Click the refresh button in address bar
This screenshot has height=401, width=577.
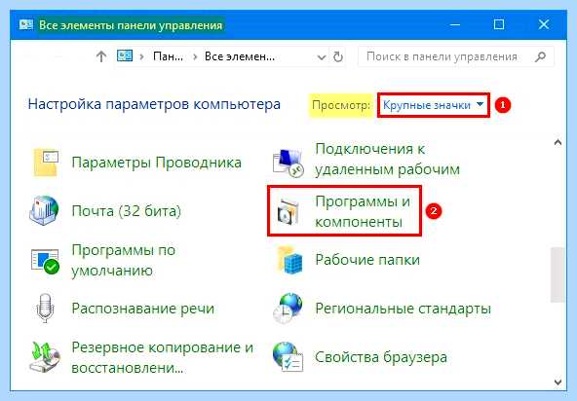click(338, 57)
